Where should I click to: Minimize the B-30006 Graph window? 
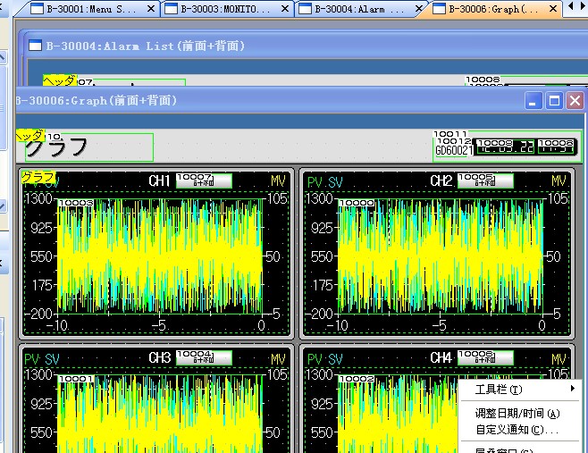tap(534, 101)
